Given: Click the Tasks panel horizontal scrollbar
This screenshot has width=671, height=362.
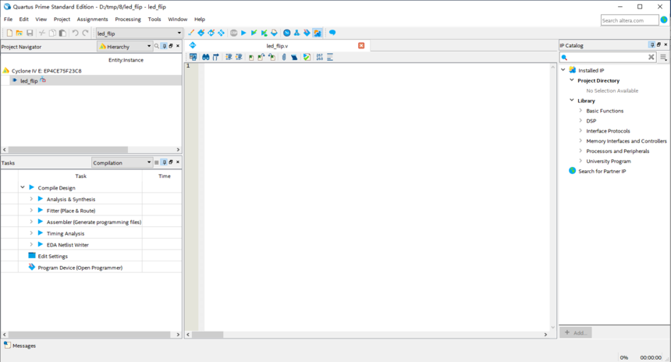Looking at the screenshot, I should tap(91, 335).
